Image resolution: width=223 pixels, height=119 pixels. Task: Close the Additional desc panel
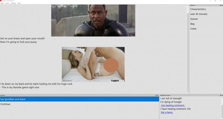pos(222,95)
